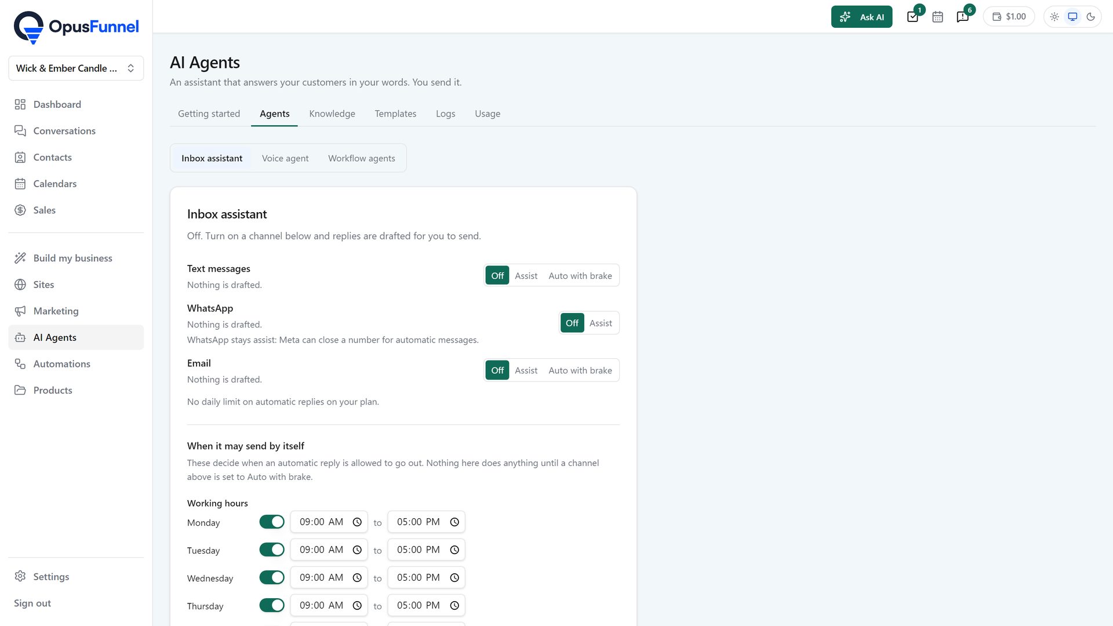The image size is (1113, 626).
Task: Turn off Wednesday working hours toggle
Action: (272, 578)
